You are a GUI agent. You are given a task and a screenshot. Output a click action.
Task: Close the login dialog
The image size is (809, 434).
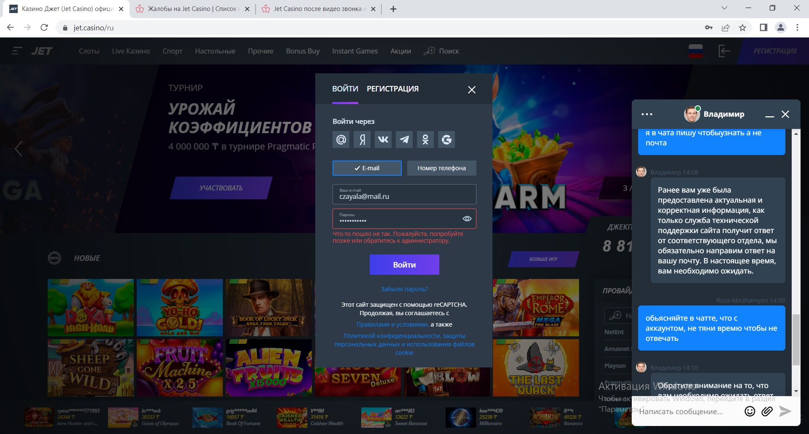coord(472,90)
